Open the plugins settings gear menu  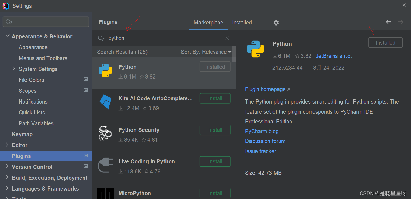coord(276,23)
